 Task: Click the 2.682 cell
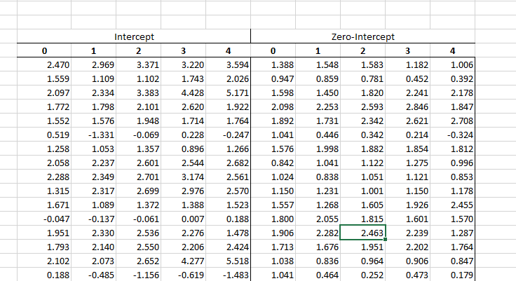click(x=229, y=163)
